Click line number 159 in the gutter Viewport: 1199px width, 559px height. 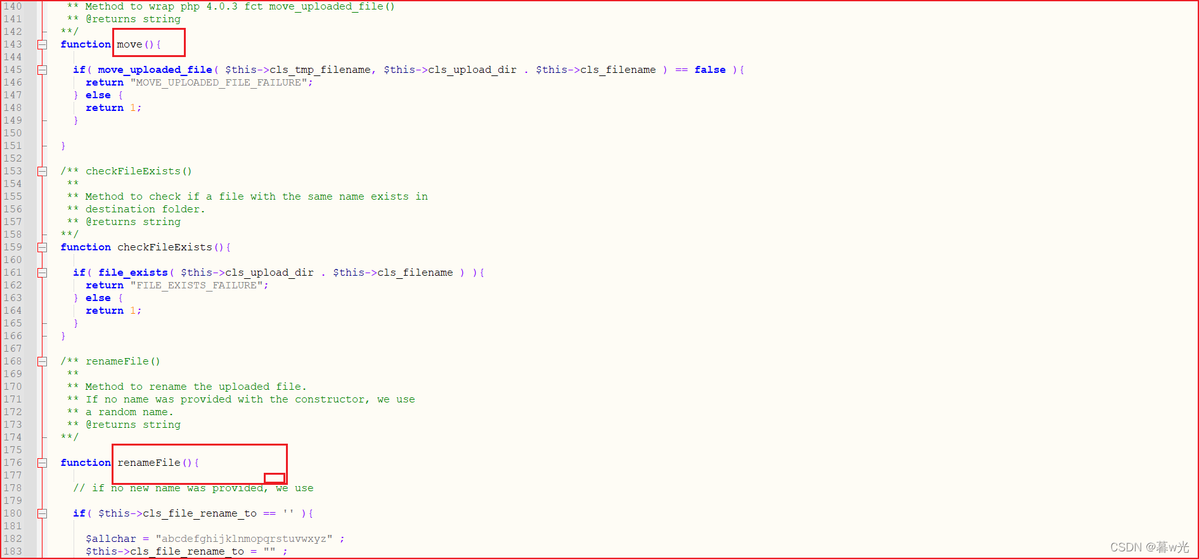click(13, 247)
